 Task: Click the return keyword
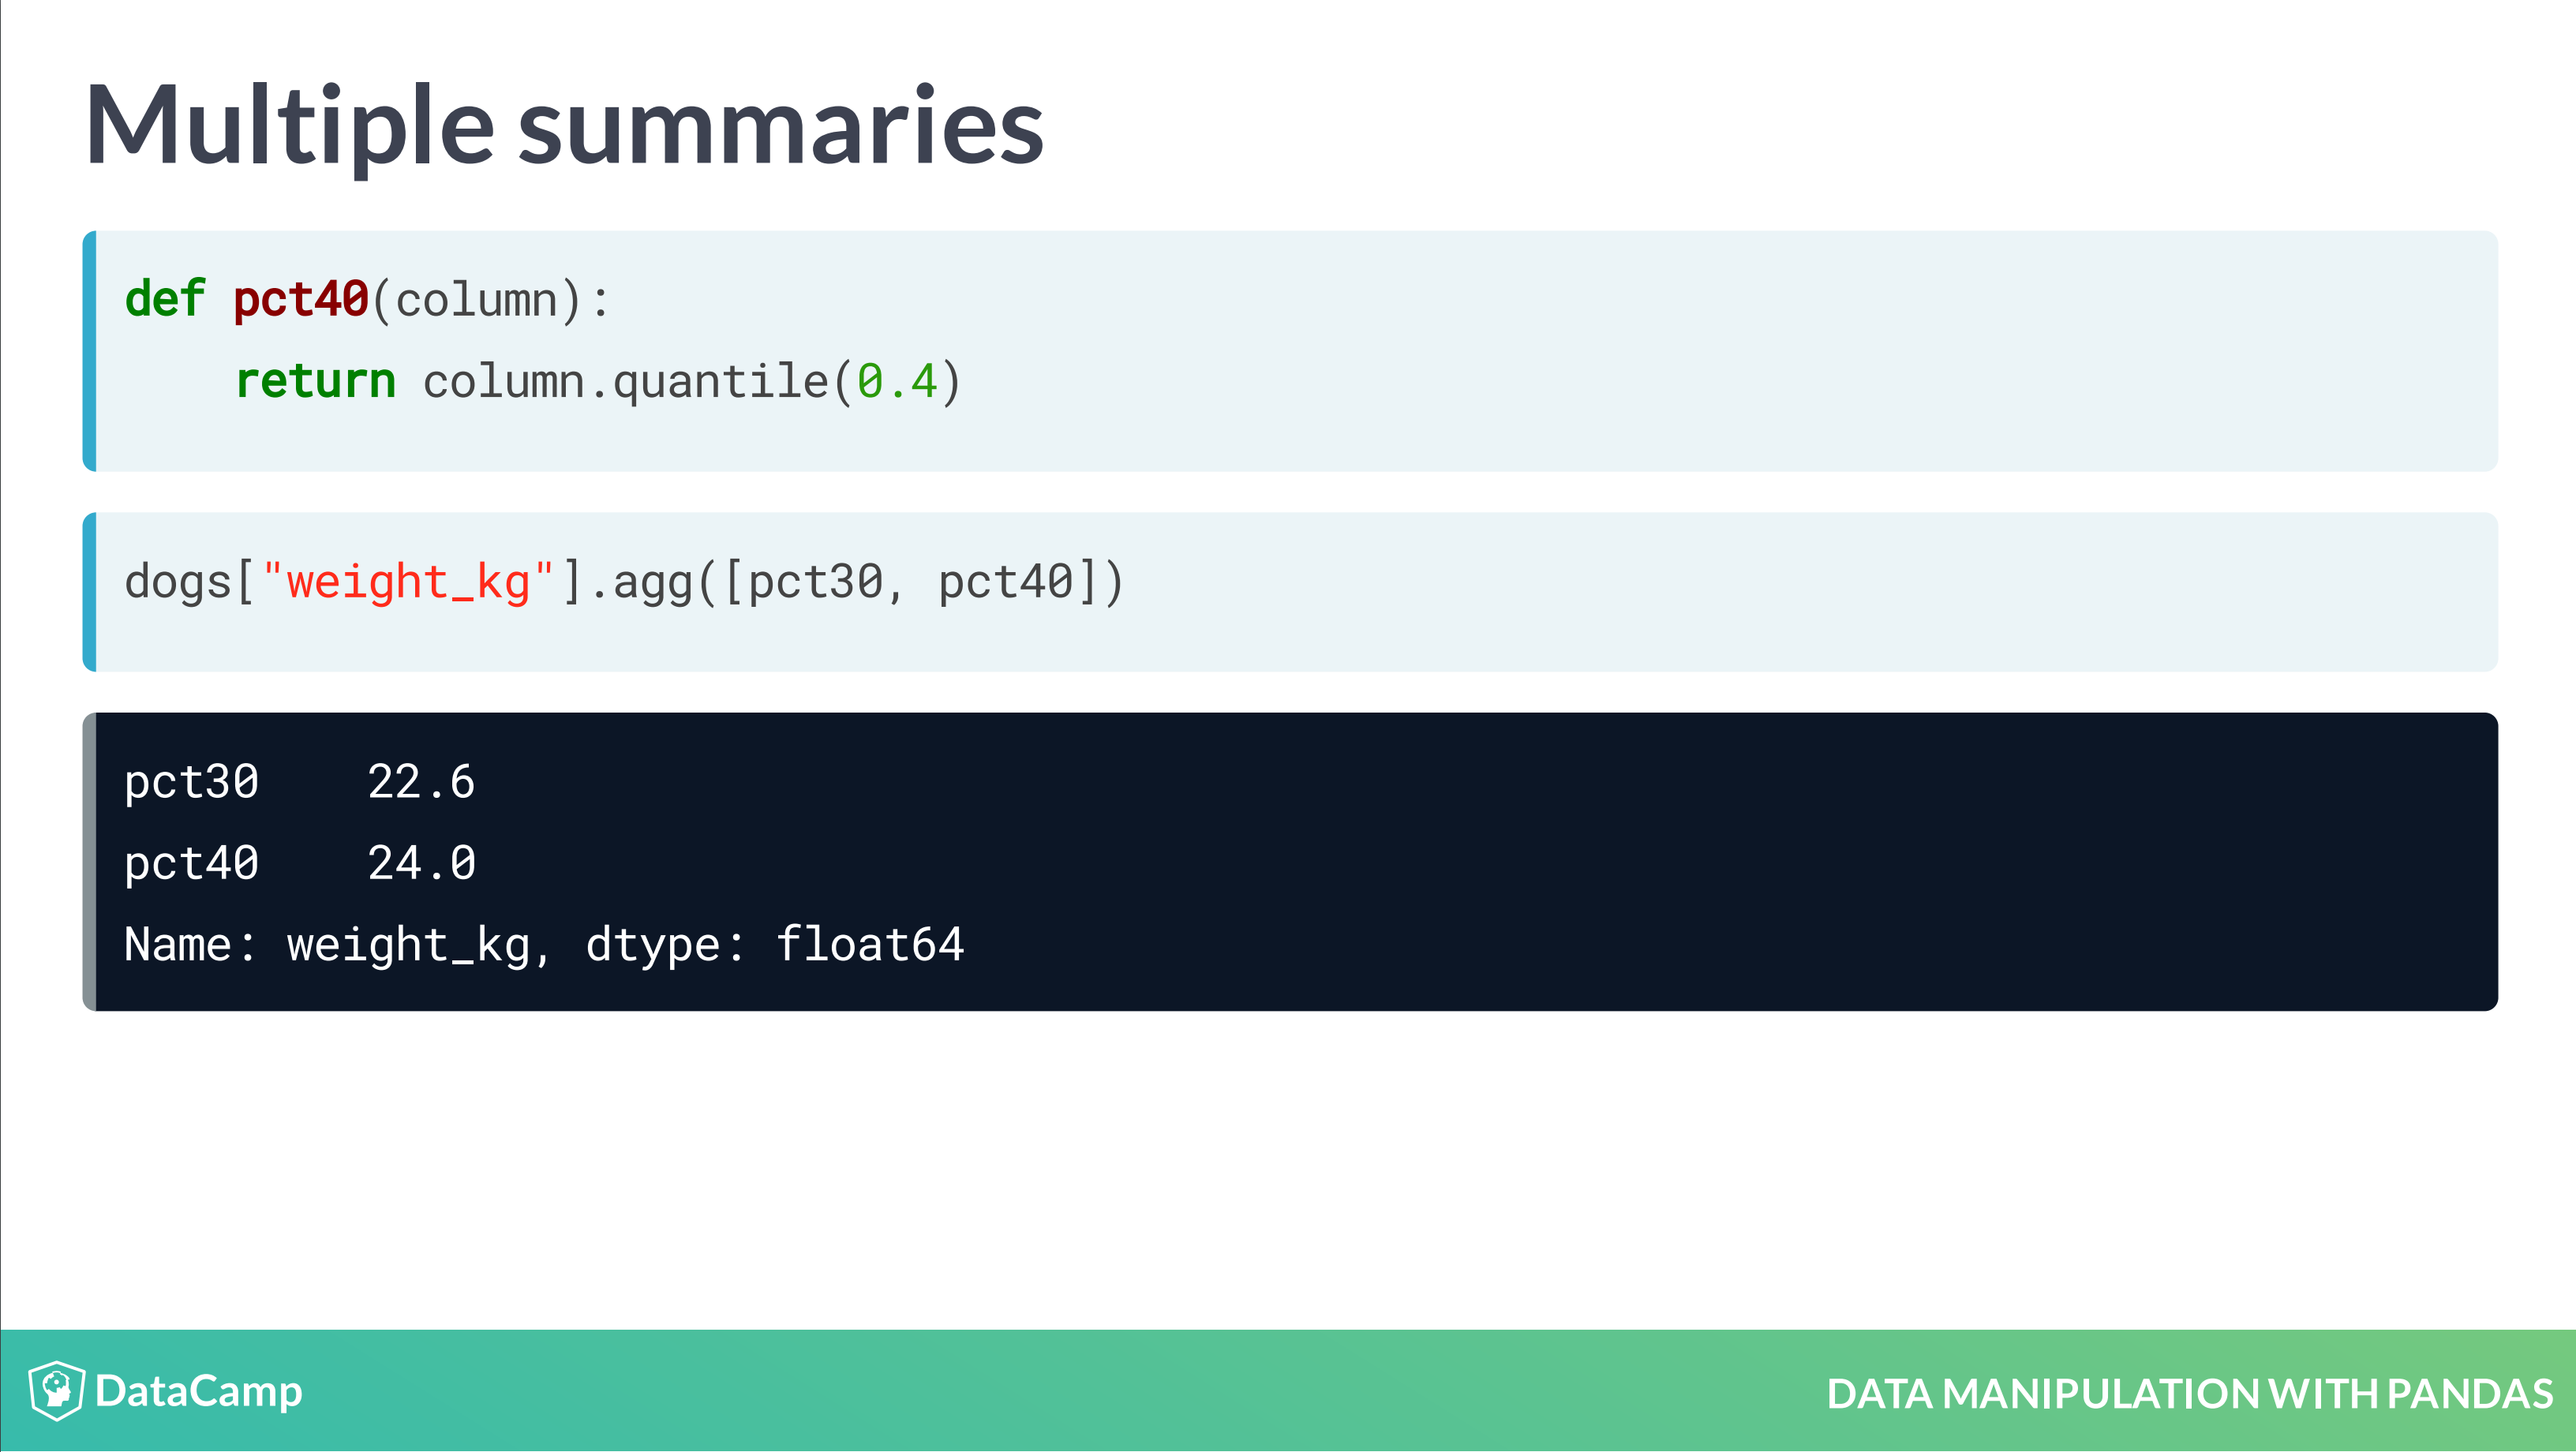coord(315,381)
